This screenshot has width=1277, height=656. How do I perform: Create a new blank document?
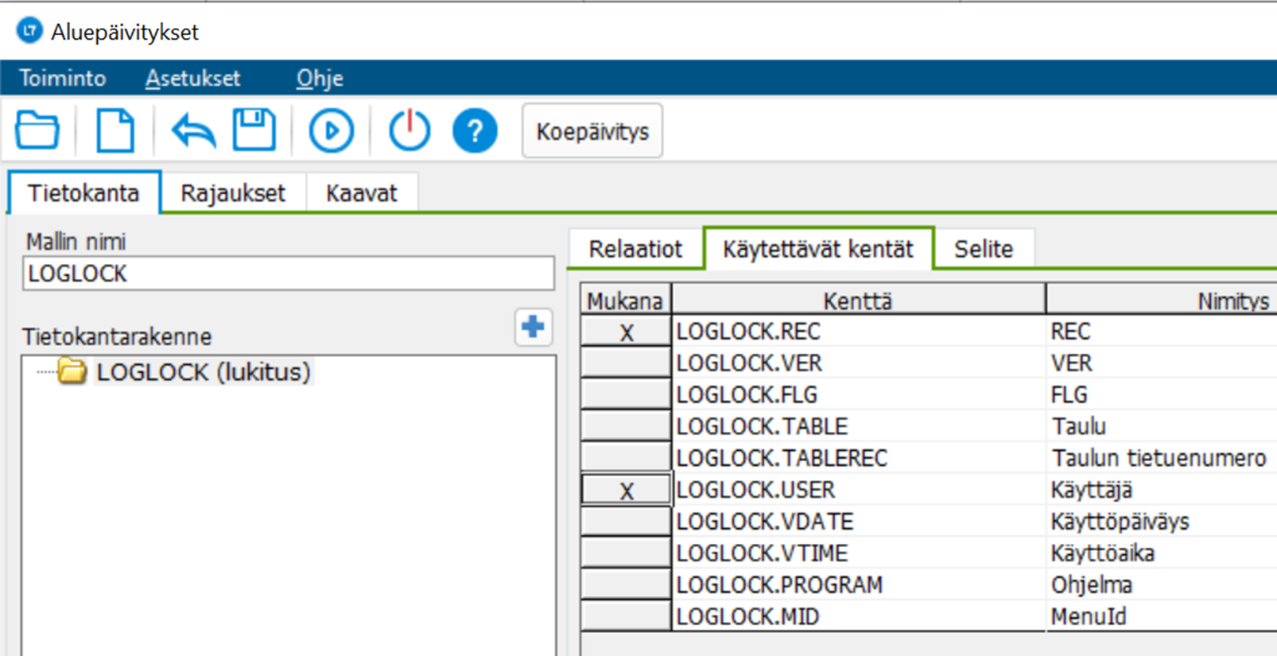[x=115, y=130]
